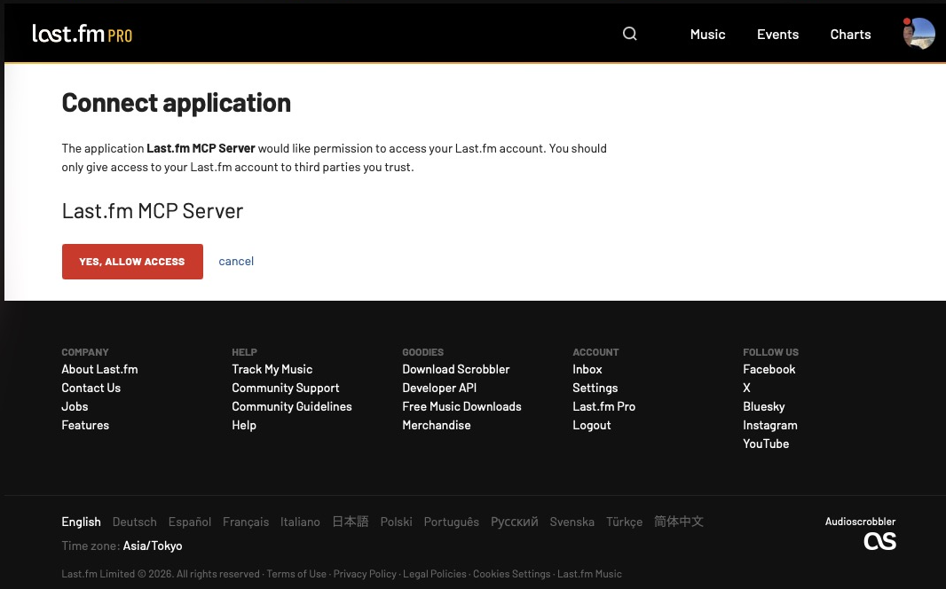Viewport: 946px width, 589px height.
Task: Click the Last.fm Pro logo
Action: point(82,34)
